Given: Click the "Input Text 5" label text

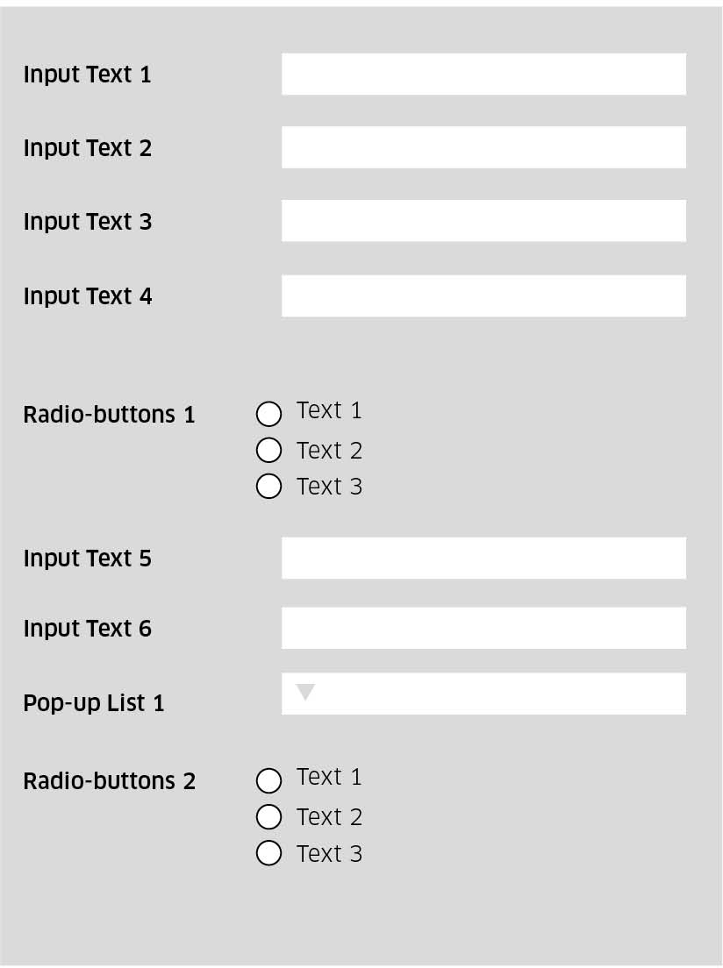Looking at the screenshot, I should point(87,559).
